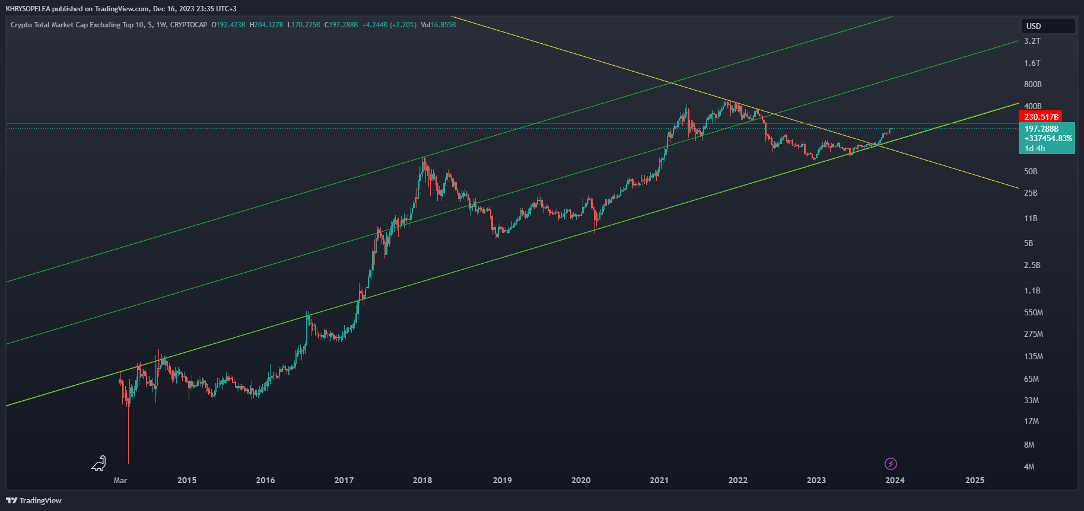The width and height of the screenshot is (1084, 511).
Task: Click the 2023 label on the time axis
Action: coord(816,480)
